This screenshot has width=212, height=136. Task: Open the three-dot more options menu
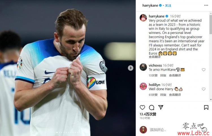(206, 5)
